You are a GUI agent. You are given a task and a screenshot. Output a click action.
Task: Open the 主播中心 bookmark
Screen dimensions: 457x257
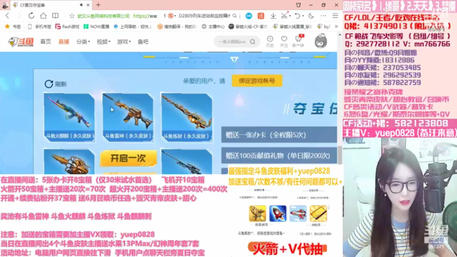[213, 26]
